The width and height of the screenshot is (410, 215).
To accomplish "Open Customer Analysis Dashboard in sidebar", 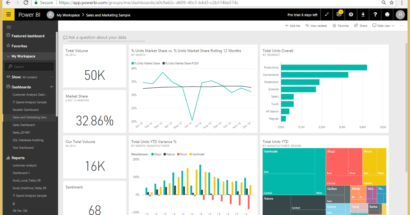I will (30, 95).
